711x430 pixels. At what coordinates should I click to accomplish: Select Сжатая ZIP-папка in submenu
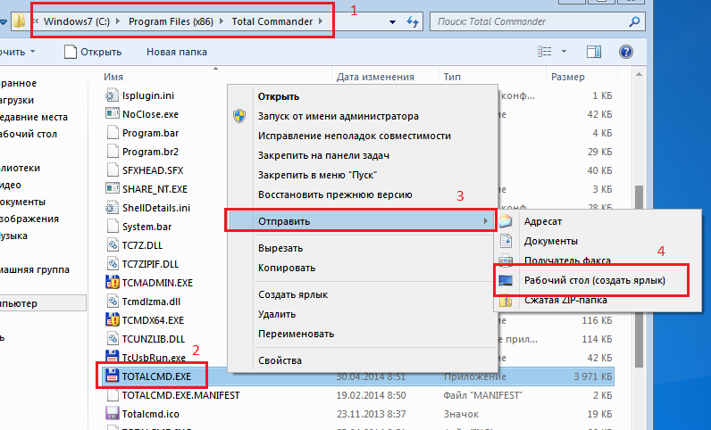click(x=565, y=301)
